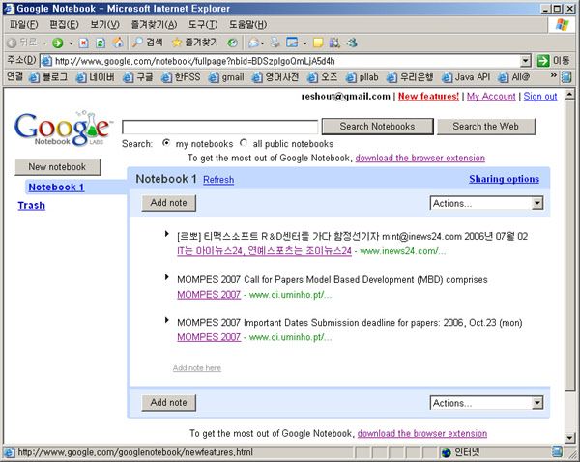This screenshot has width=580, height=462.
Task: Open the 블로그 links bar shortcut
Action: [x=48, y=77]
